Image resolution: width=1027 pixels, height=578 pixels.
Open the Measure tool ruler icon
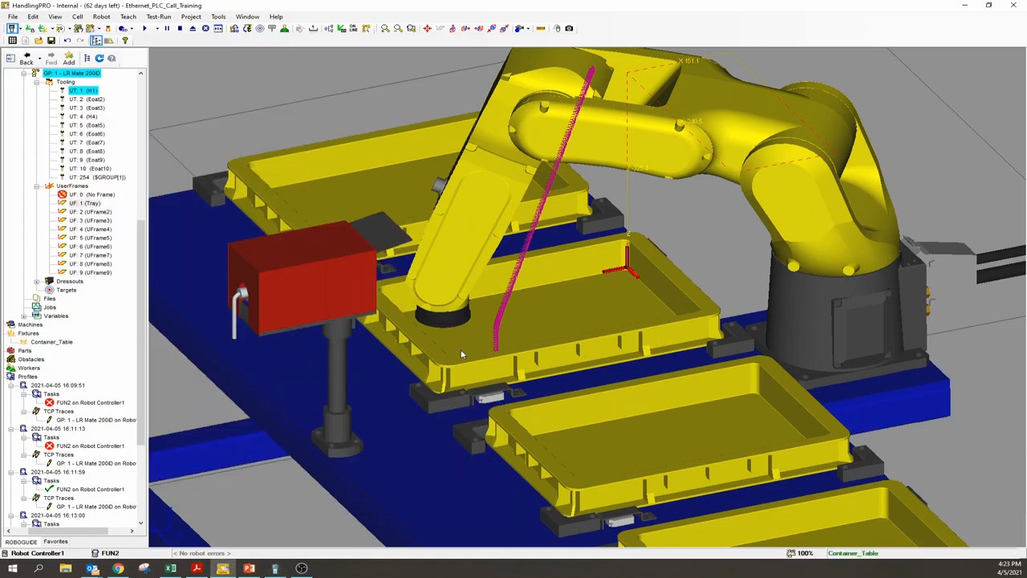[541, 29]
